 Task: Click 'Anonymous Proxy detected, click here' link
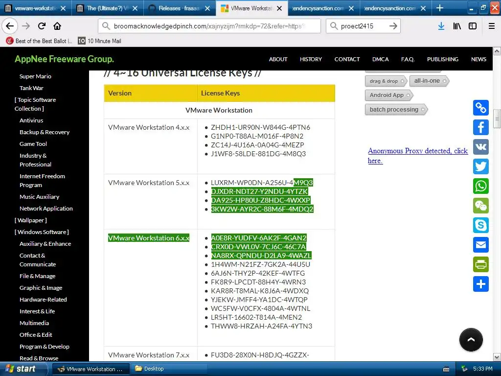click(x=418, y=155)
